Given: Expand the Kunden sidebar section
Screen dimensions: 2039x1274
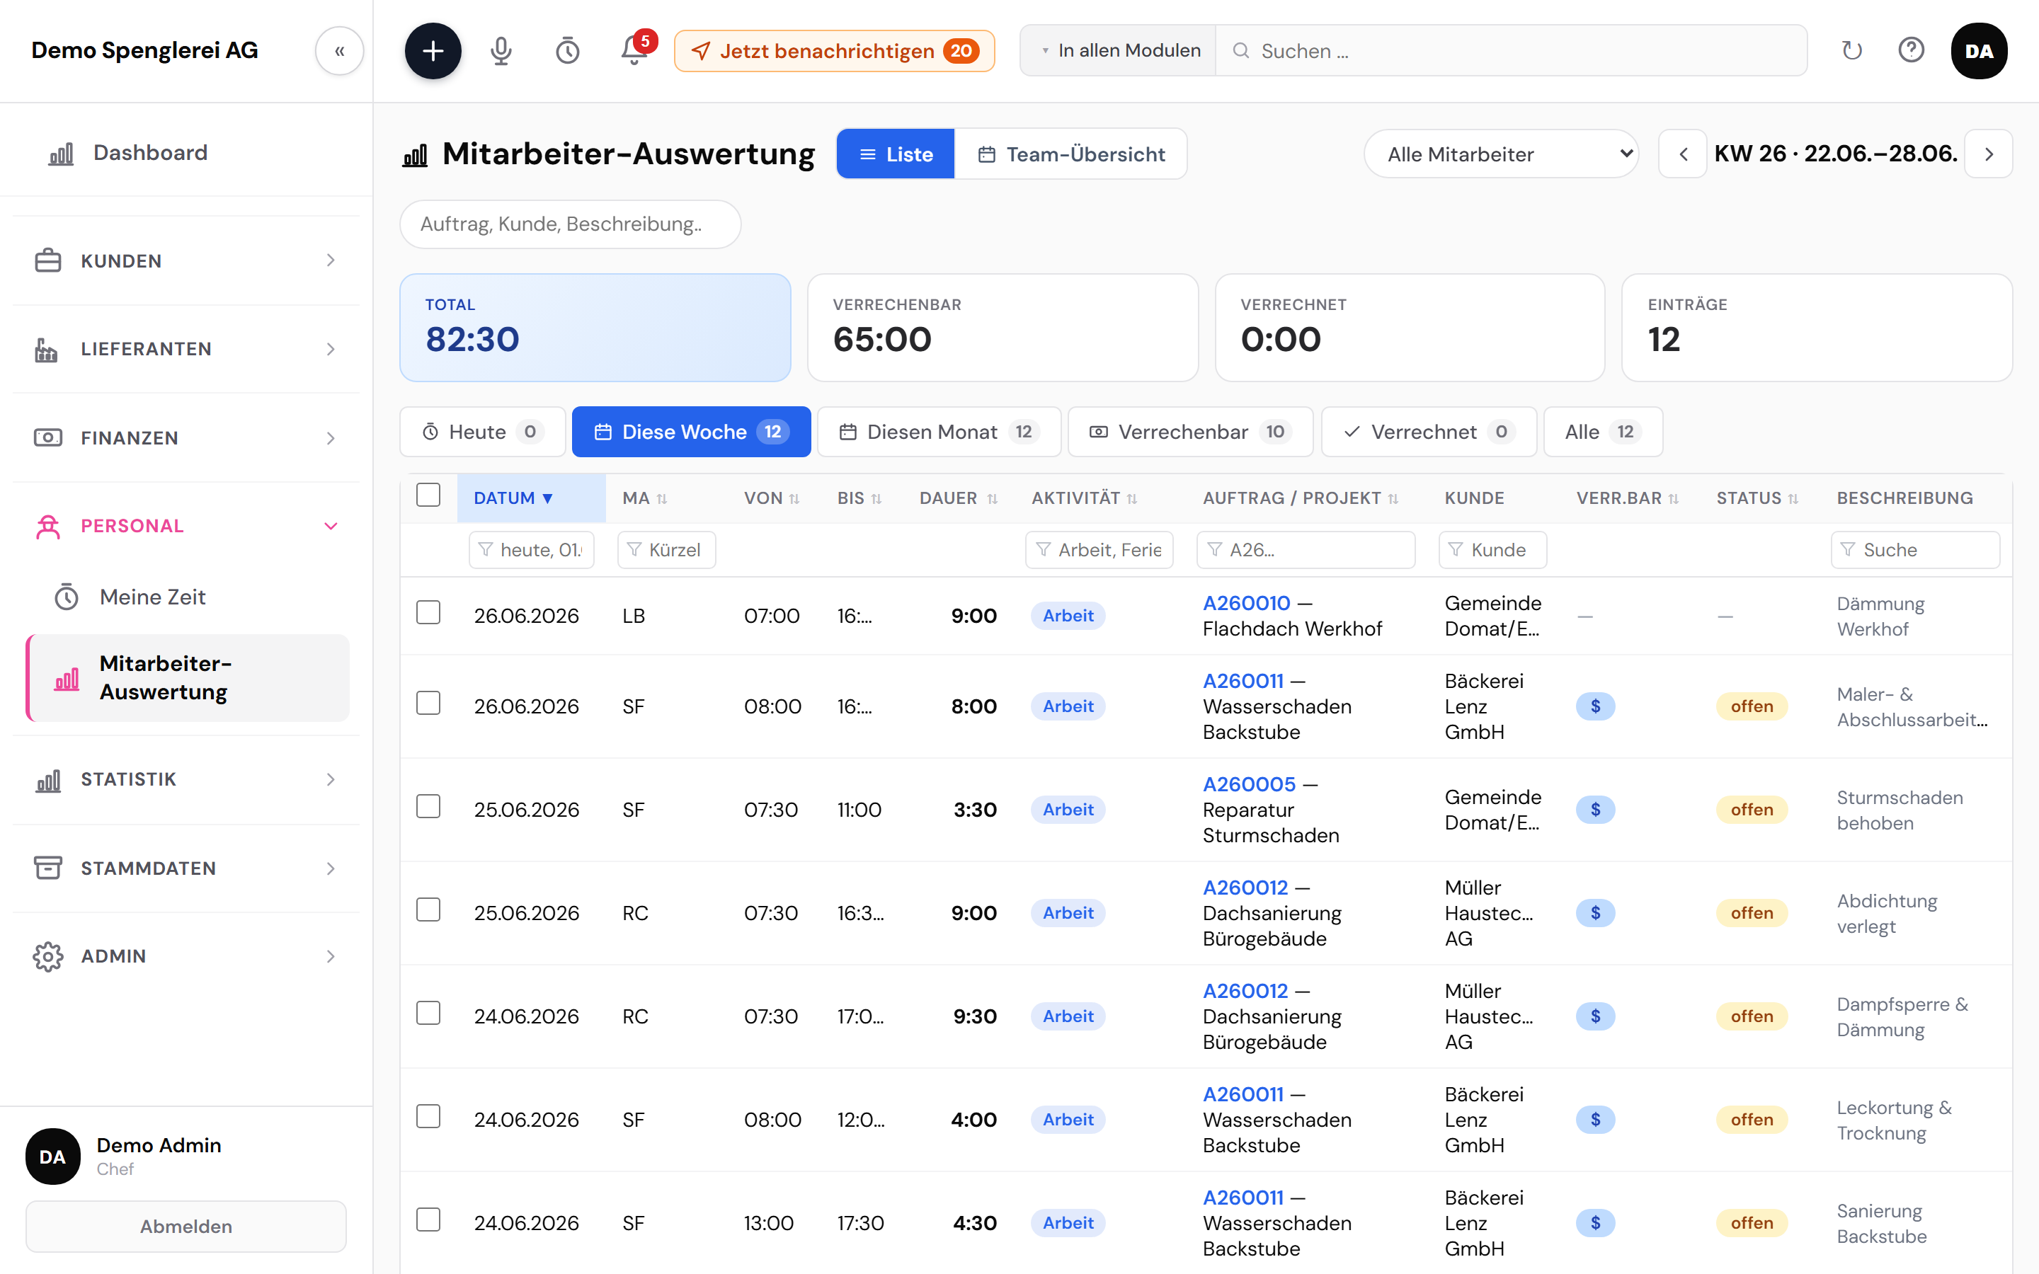Looking at the screenshot, I should (331, 260).
